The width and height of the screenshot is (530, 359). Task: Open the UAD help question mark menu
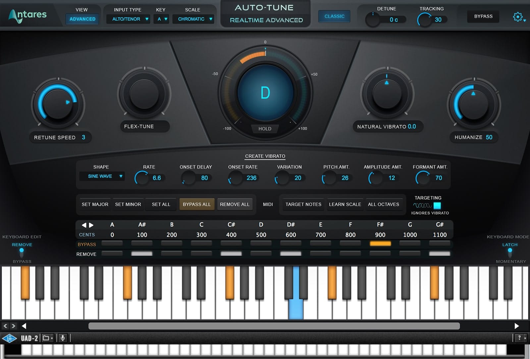520,338
